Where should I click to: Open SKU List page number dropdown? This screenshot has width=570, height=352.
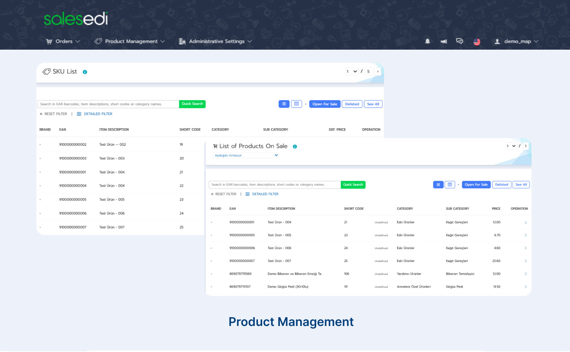352,72
